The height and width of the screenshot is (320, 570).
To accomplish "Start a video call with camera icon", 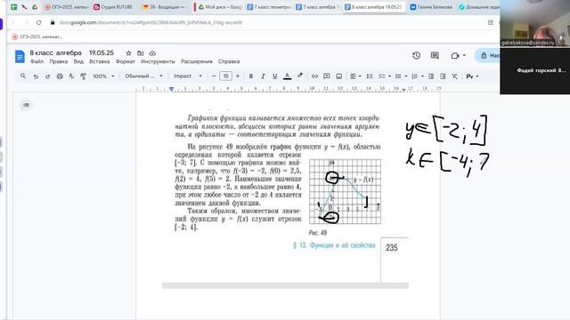I will [455, 55].
